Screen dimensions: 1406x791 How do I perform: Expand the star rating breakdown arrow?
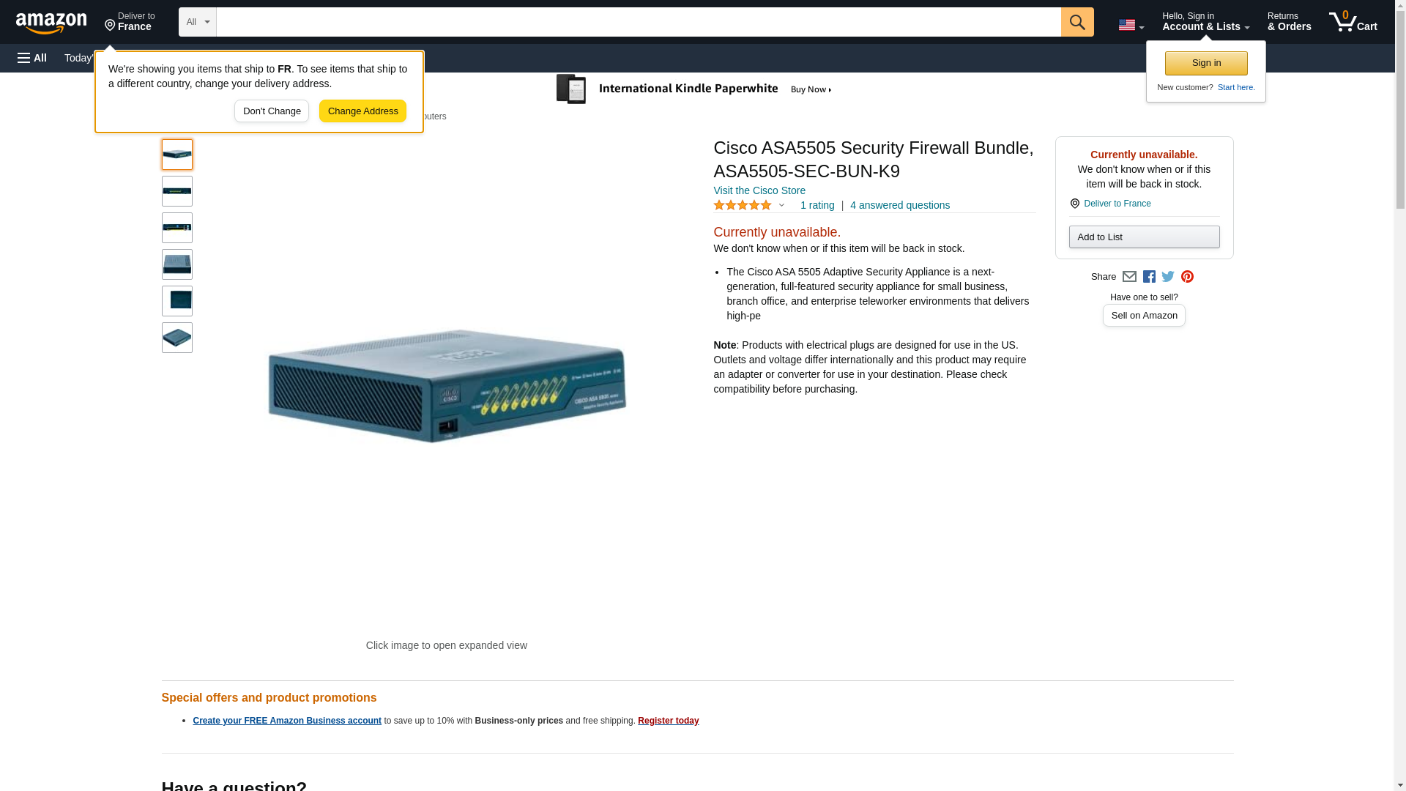pos(781,206)
